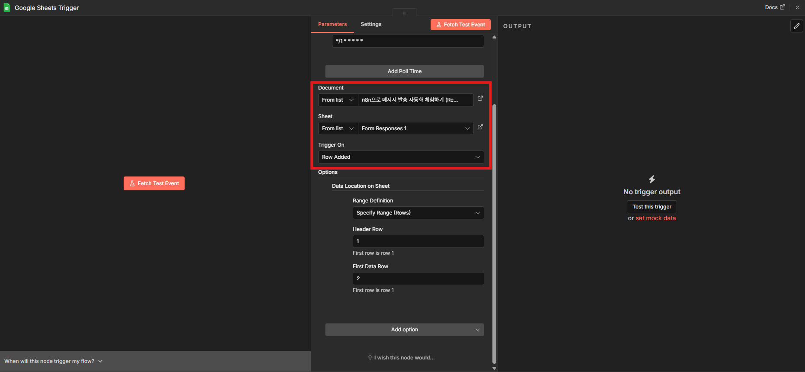Click the Header Row input field
The width and height of the screenshot is (805, 372).
[x=418, y=241]
